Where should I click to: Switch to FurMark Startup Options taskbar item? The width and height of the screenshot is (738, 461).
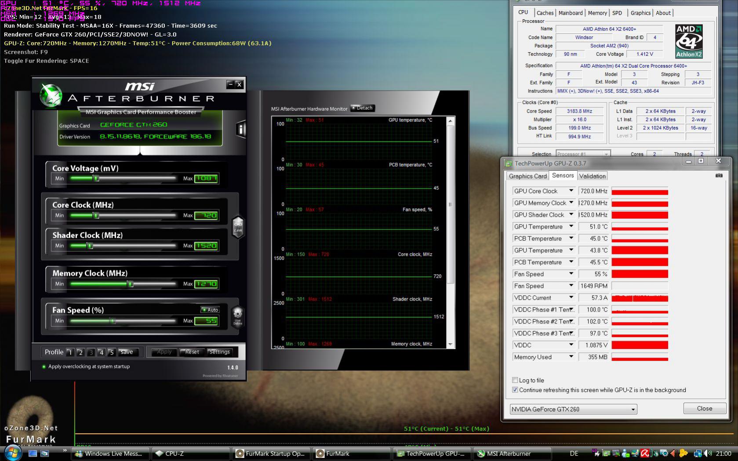(x=271, y=454)
